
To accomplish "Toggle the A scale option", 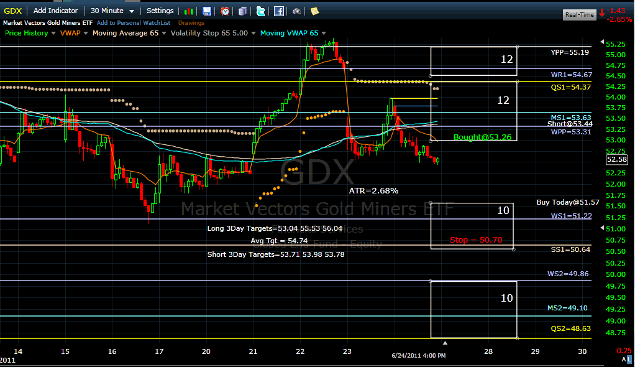I will tap(624, 360).
